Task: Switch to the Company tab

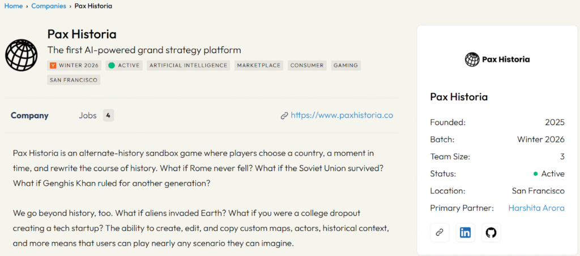Action: pyautogui.click(x=29, y=115)
